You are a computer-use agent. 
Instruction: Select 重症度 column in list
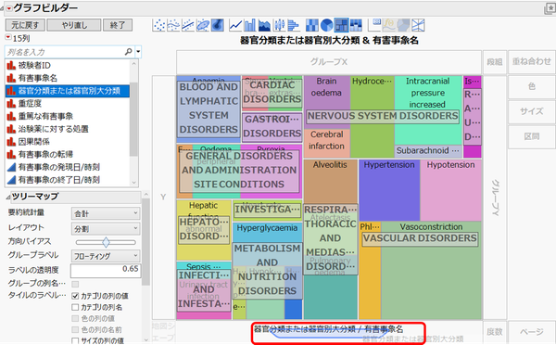(x=68, y=103)
